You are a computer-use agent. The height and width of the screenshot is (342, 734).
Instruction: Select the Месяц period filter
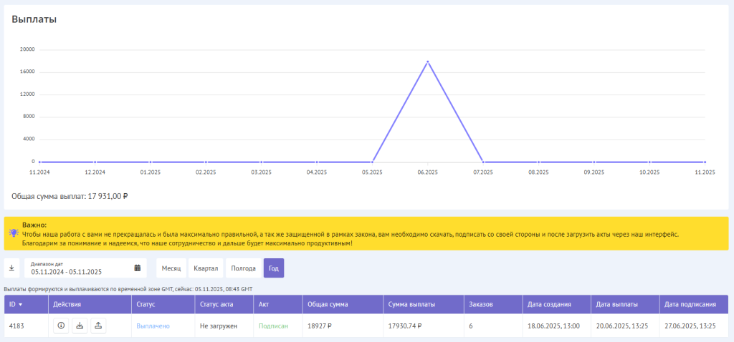pyautogui.click(x=171, y=268)
